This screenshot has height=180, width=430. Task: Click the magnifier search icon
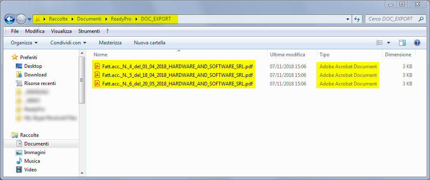[421, 19]
